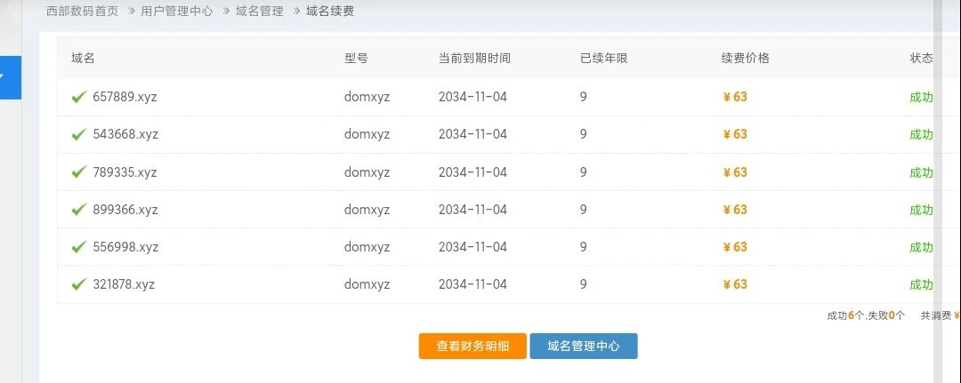
Task: Click the green checkmark beside 543668.xyz
Action: tap(78, 134)
